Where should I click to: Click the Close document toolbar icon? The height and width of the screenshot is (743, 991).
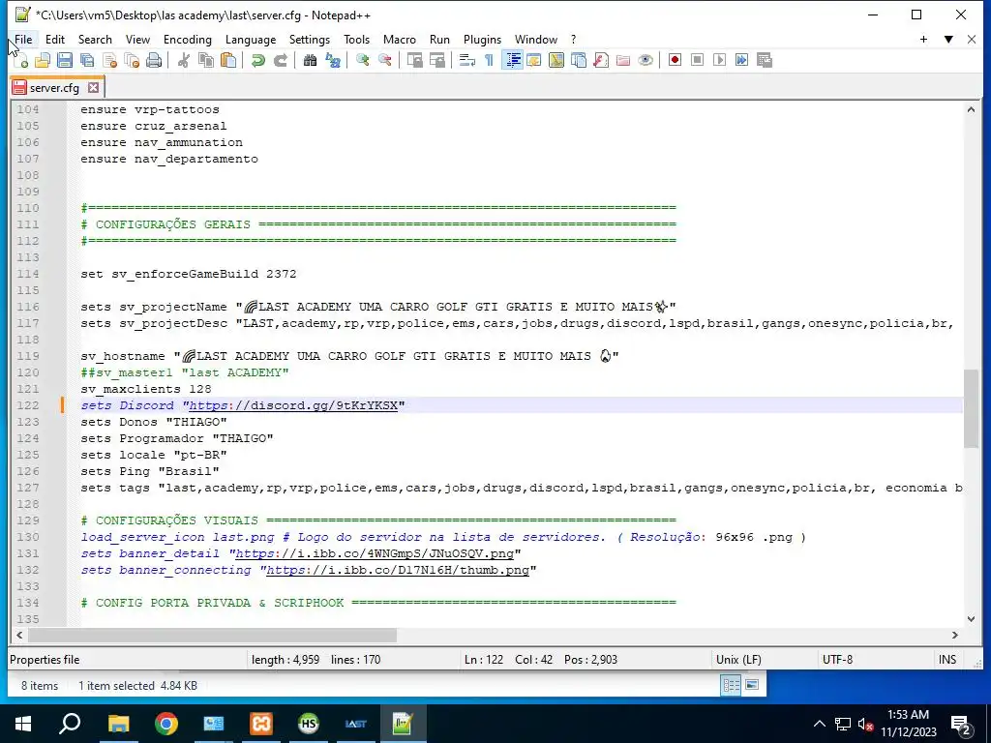pos(109,60)
